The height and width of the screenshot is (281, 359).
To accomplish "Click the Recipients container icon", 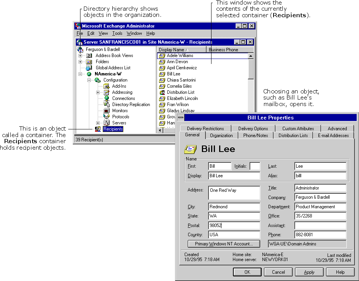I will [98, 129].
